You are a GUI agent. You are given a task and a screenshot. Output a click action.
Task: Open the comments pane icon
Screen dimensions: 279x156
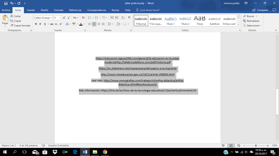click(274, 10)
